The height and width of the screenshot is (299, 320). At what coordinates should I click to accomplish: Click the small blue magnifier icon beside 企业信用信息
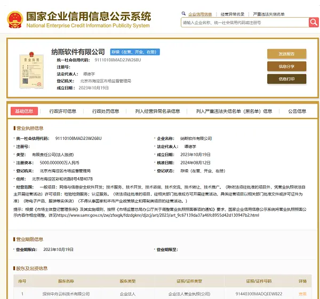pos(183,13)
